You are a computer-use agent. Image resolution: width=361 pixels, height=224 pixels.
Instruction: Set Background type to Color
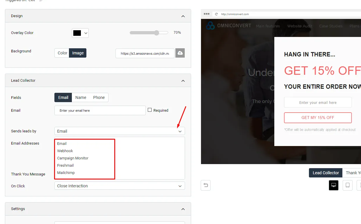coord(63,53)
